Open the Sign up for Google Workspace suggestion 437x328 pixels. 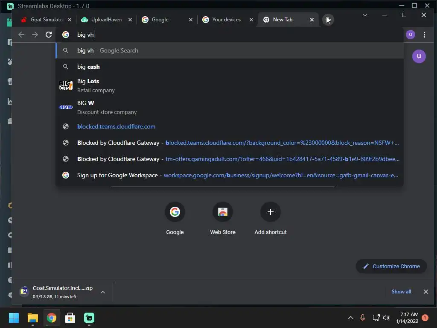[230, 175]
